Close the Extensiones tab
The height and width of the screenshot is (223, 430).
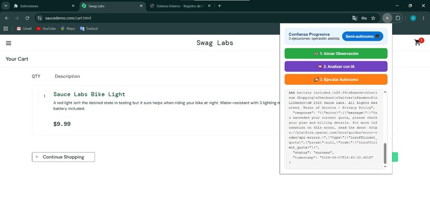click(73, 6)
